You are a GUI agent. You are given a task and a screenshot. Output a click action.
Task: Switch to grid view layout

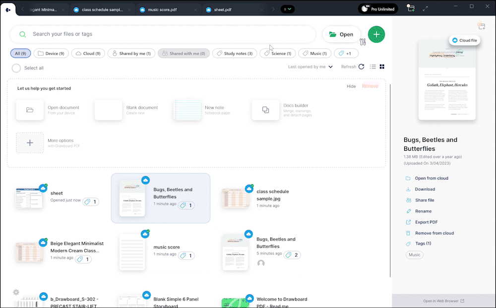382,67
